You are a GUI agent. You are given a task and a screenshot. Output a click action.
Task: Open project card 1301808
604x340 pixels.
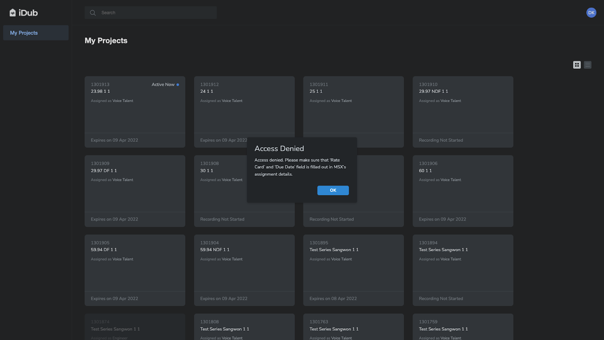(244, 327)
